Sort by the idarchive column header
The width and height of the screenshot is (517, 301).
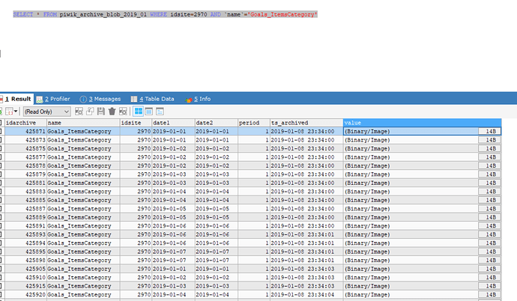[25, 123]
